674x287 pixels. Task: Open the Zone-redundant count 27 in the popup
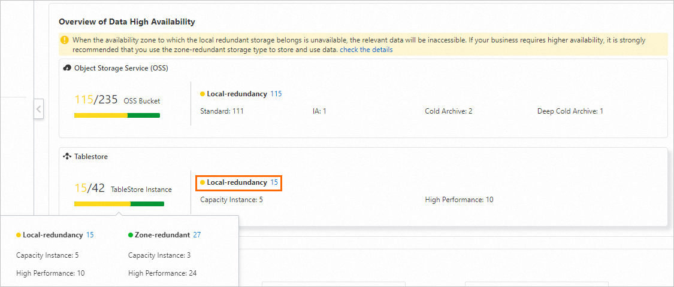197,235
